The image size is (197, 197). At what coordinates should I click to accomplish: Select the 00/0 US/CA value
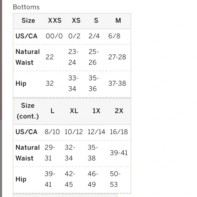54,36
